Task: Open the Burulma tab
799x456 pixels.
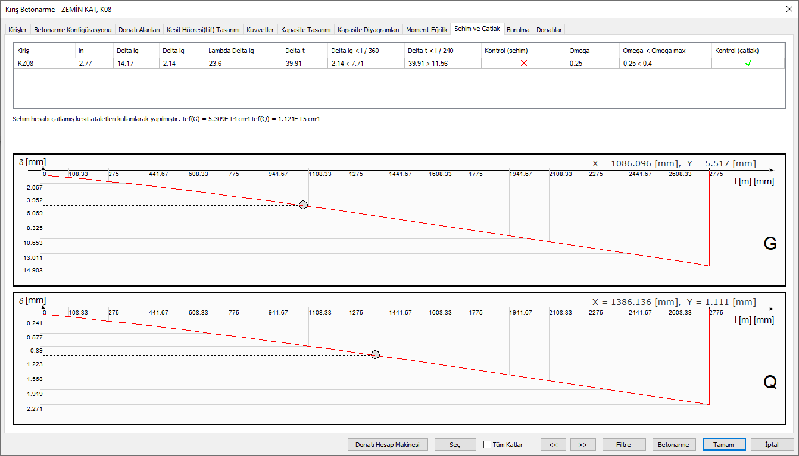Action: coord(518,30)
